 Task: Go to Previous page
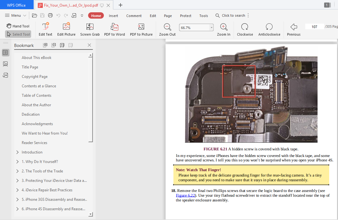point(294,29)
